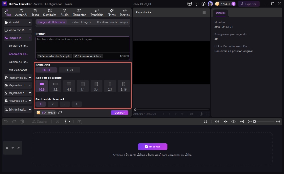Screen dimensions: 284x174
Task: Start voice recording with microphone icon
Action: point(206,122)
